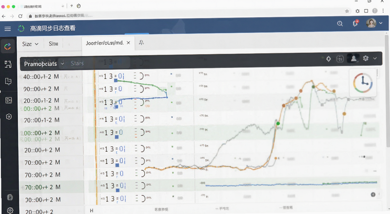Open the gear settings icon in dark toolbar
This screenshot has height=214, width=390.
tap(365, 58)
